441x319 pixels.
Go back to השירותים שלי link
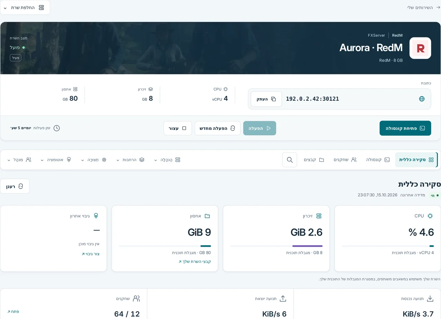(423, 7)
